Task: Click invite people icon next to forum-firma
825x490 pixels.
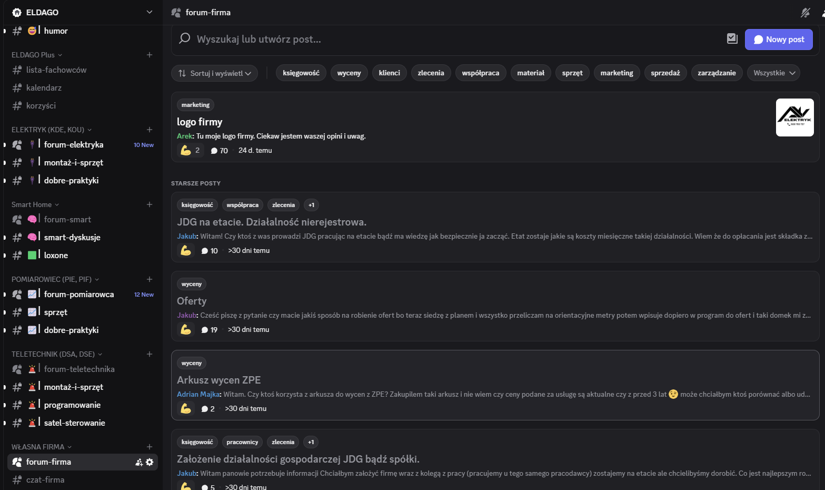Action: click(139, 462)
